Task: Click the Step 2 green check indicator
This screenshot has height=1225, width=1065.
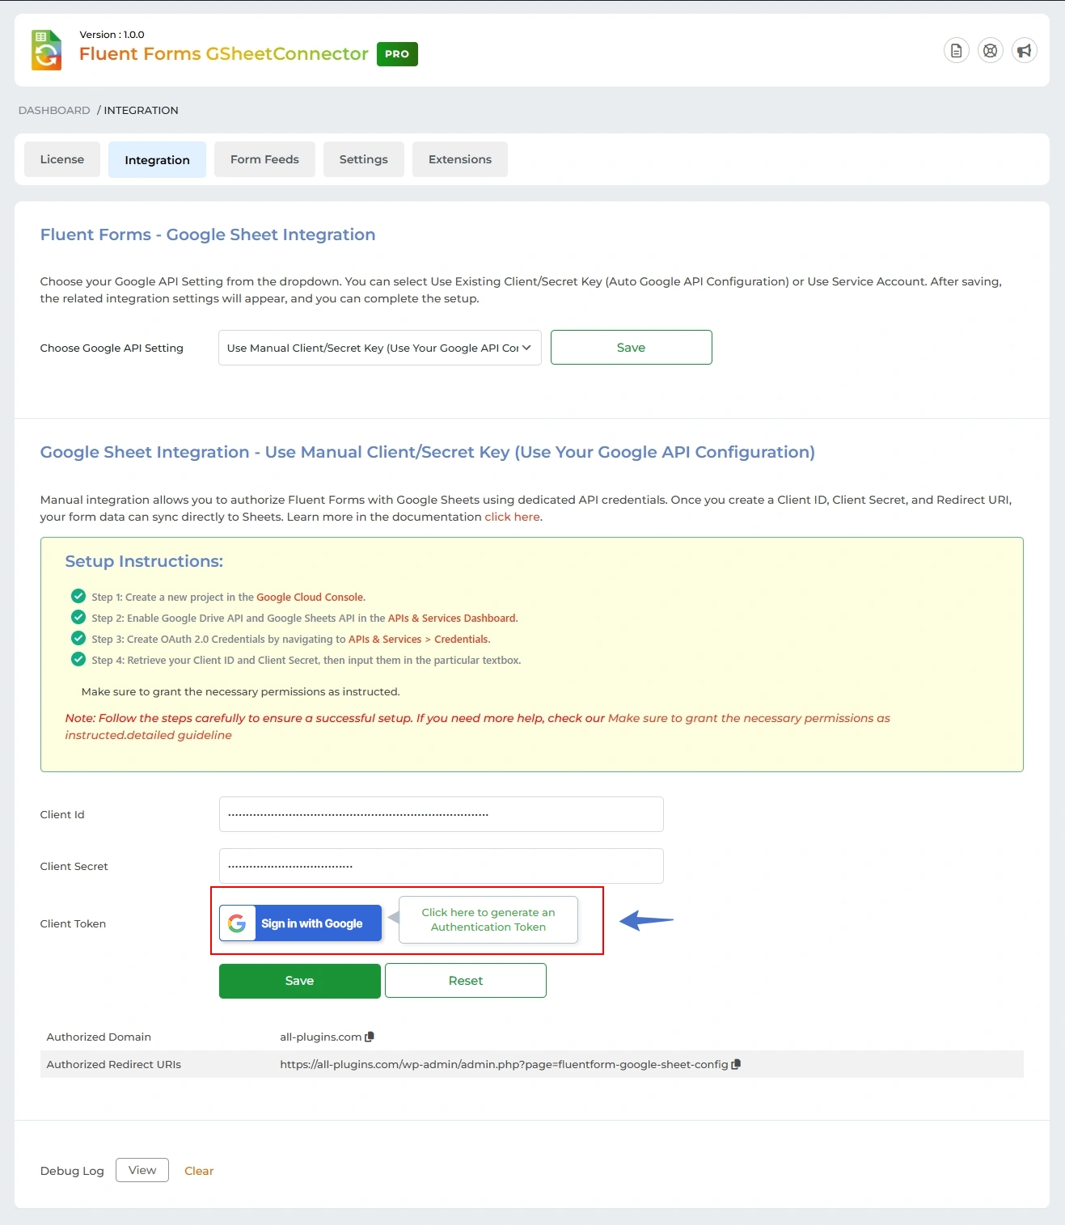Action: pos(78,617)
